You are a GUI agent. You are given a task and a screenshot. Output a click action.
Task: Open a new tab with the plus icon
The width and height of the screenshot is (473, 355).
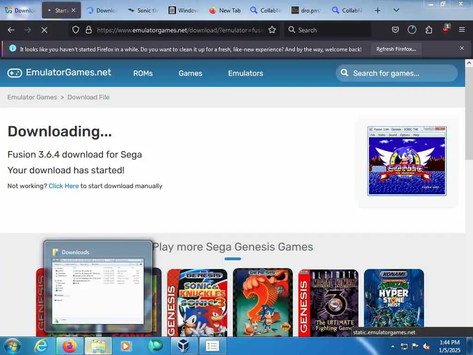pyautogui.click(x=377, y=11)
